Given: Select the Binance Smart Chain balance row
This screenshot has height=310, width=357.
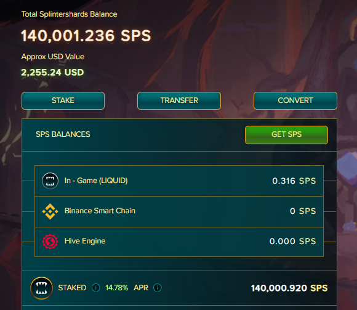Looking at the screenshot, I should tap(179, 211).
